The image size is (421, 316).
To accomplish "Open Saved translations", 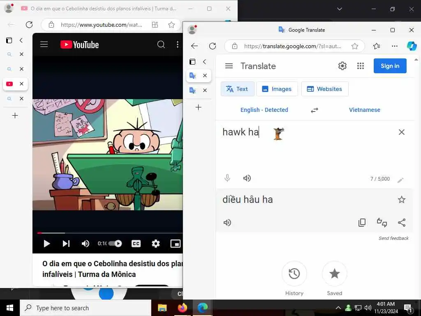I will click(x=335, y=274).
